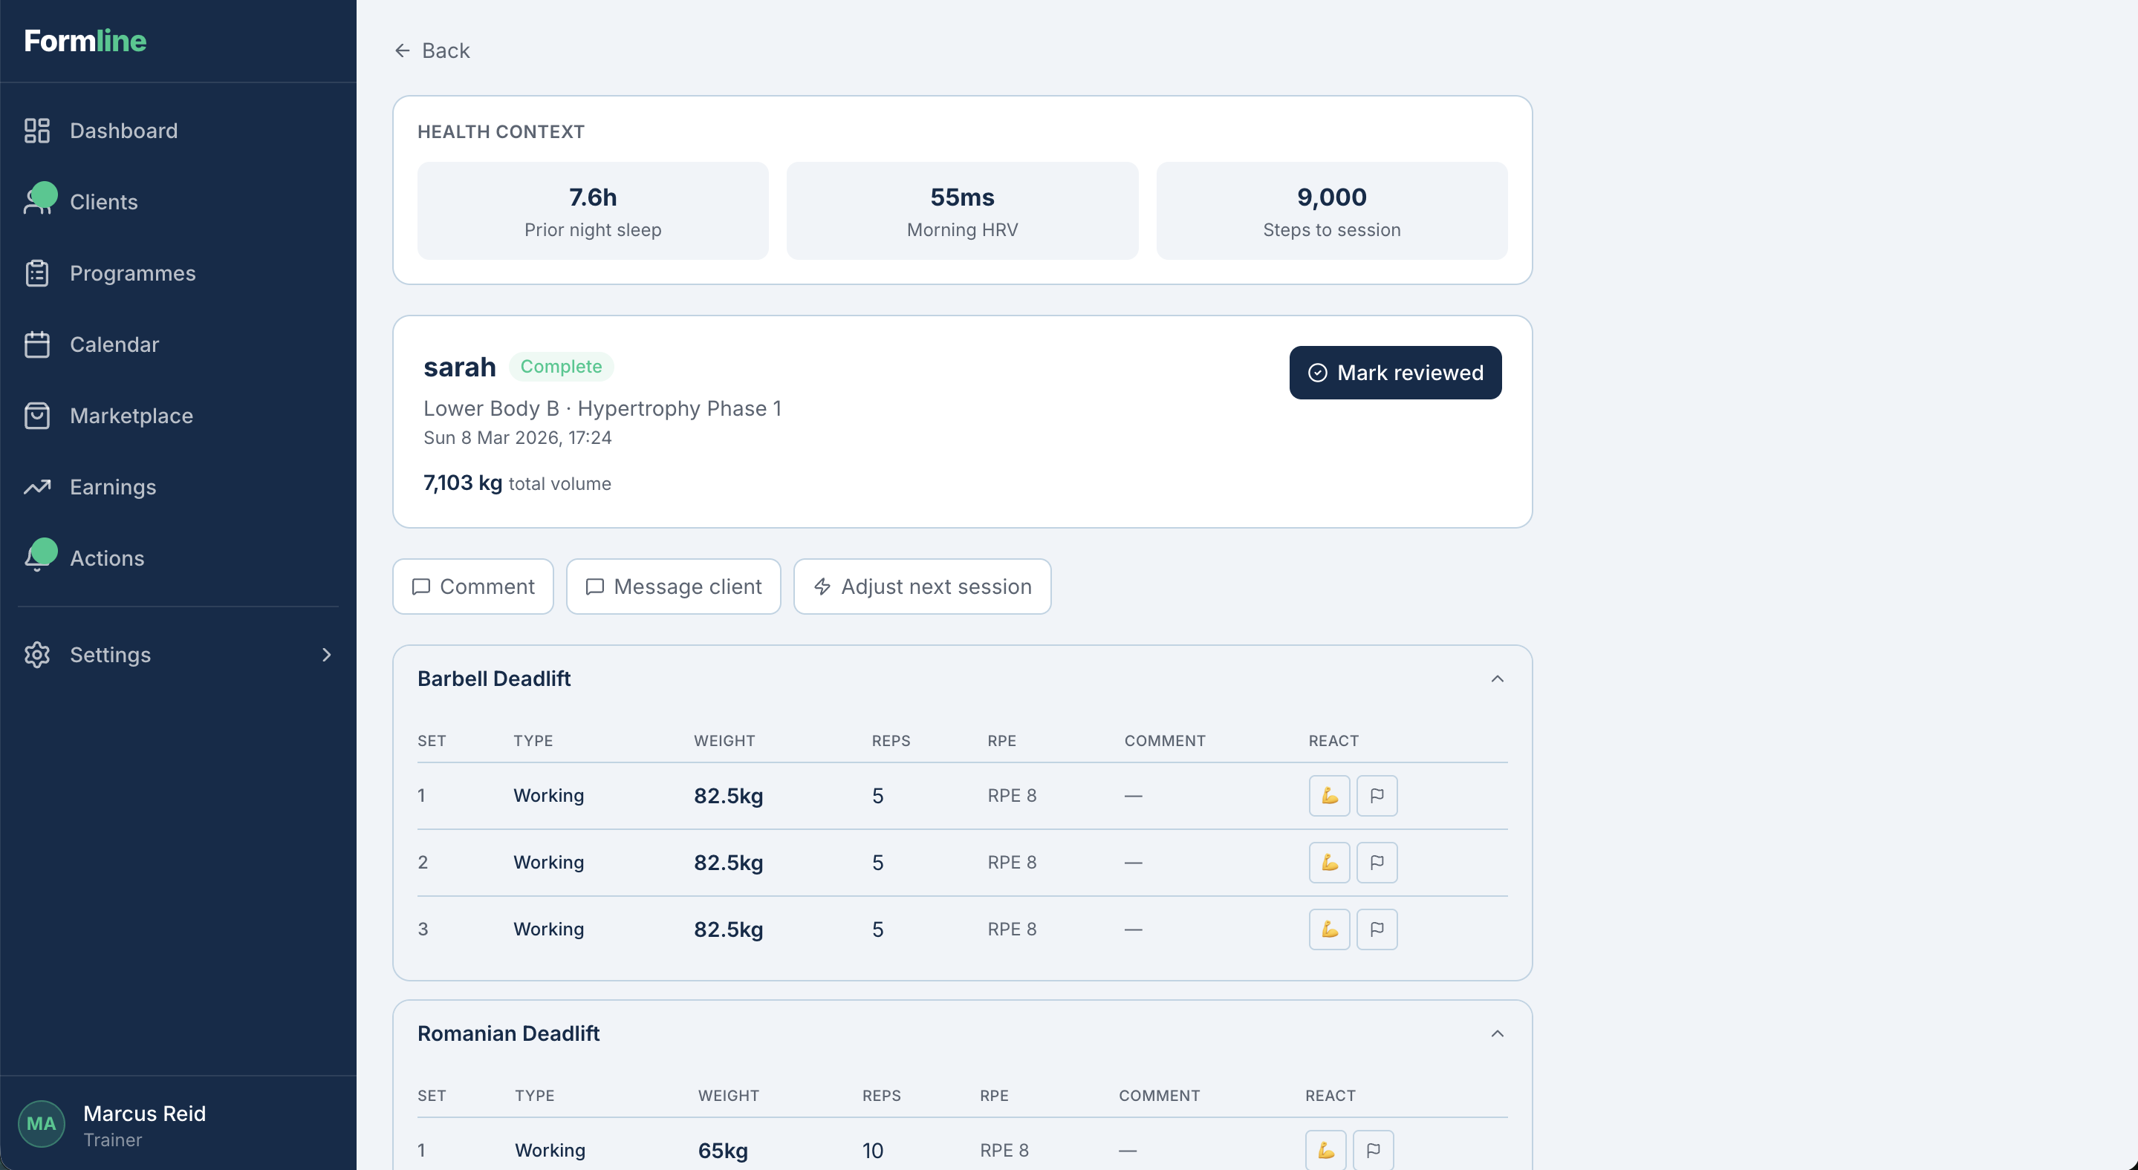Viewport: 2138px width, 1170px height.
Task: Click the Programmes clipboard icon
Action: coord(36,272)
